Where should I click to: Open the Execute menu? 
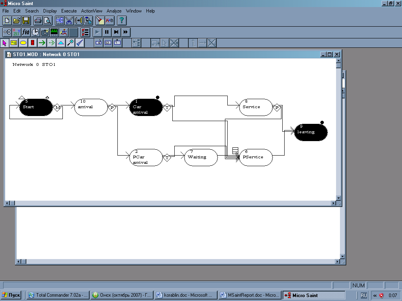[x=69, y=11]
